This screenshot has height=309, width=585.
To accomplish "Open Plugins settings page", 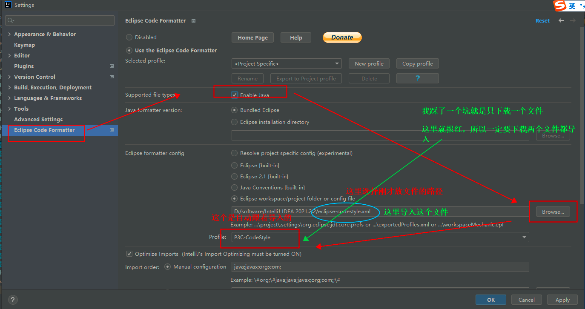I will pos(24,66).
